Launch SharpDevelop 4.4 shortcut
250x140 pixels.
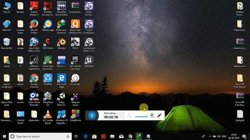(x=48, y=99)
